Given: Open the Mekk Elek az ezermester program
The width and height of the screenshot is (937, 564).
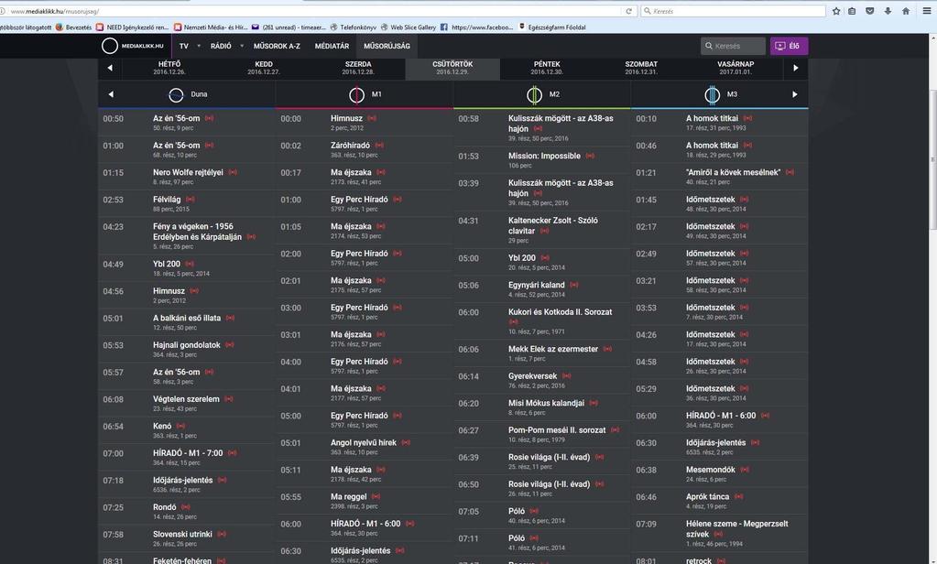Looking at the screenshot, I should point(552,350).
